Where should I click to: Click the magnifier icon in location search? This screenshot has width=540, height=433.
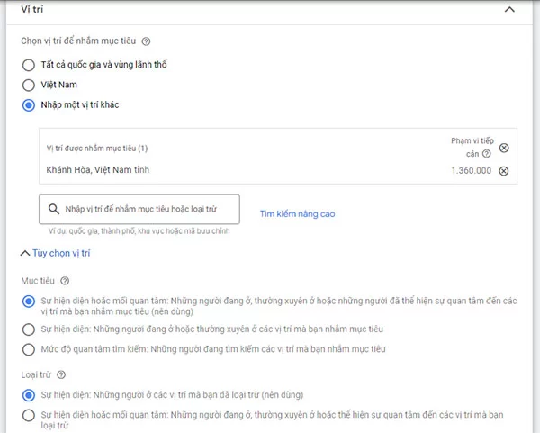pos(54,209)
